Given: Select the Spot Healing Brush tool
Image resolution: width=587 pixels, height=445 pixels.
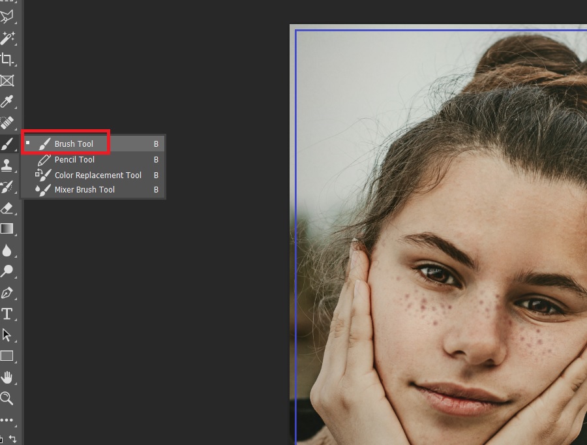Looking at the screenshot, I should [7, 123].
